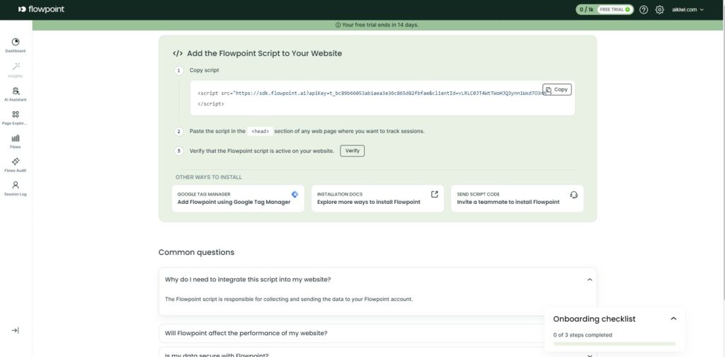Click the headset icon on Send Script Code

click(573, 195)
